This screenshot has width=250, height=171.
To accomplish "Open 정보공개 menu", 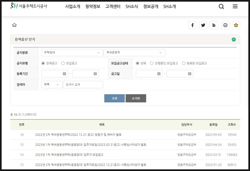I will click(x=151, y=7).
